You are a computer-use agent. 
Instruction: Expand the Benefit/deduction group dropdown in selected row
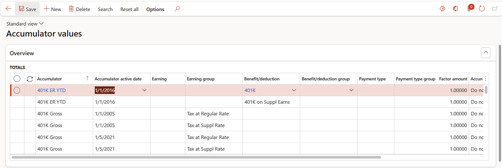351,90
